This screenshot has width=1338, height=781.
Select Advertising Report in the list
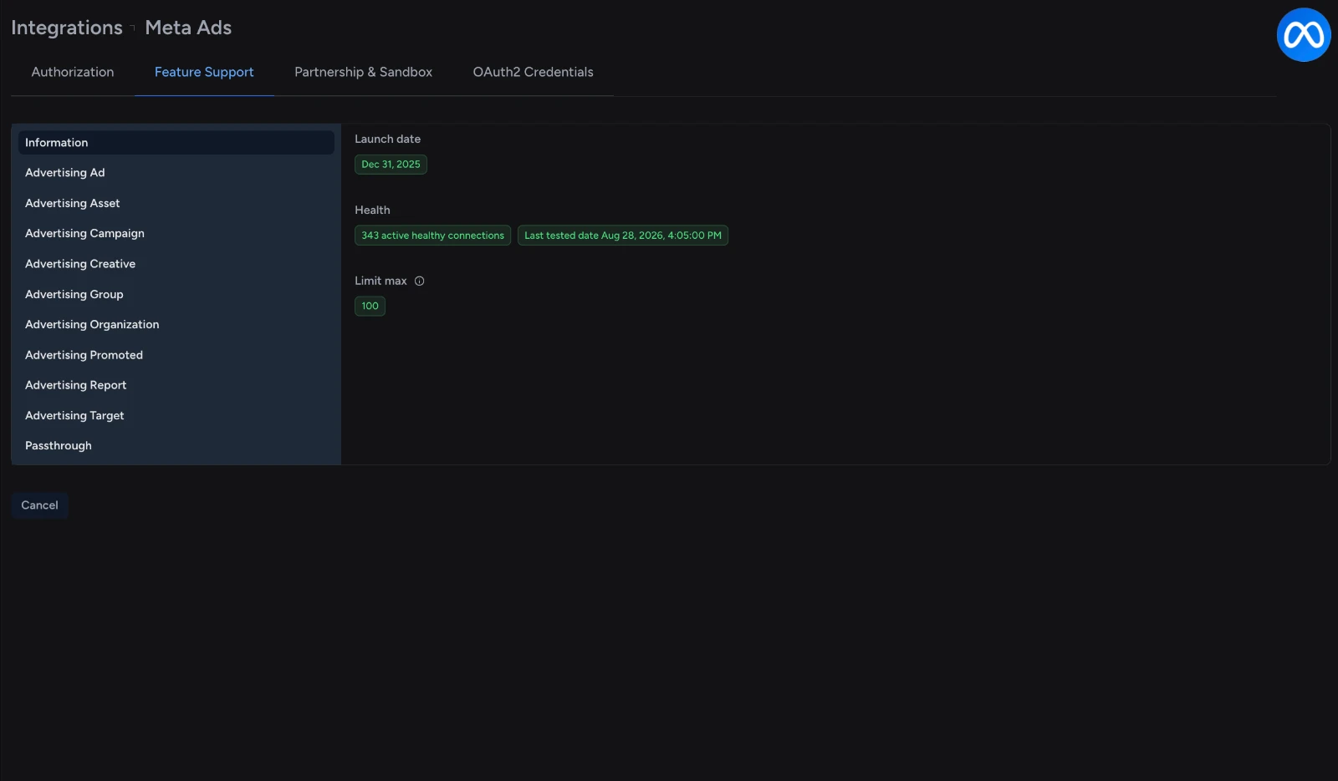(x=176, y=385)
